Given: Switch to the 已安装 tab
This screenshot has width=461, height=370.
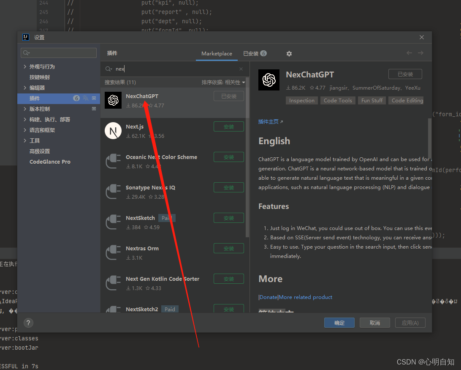Looking at the screenshot, I should (x=255, y=54).
